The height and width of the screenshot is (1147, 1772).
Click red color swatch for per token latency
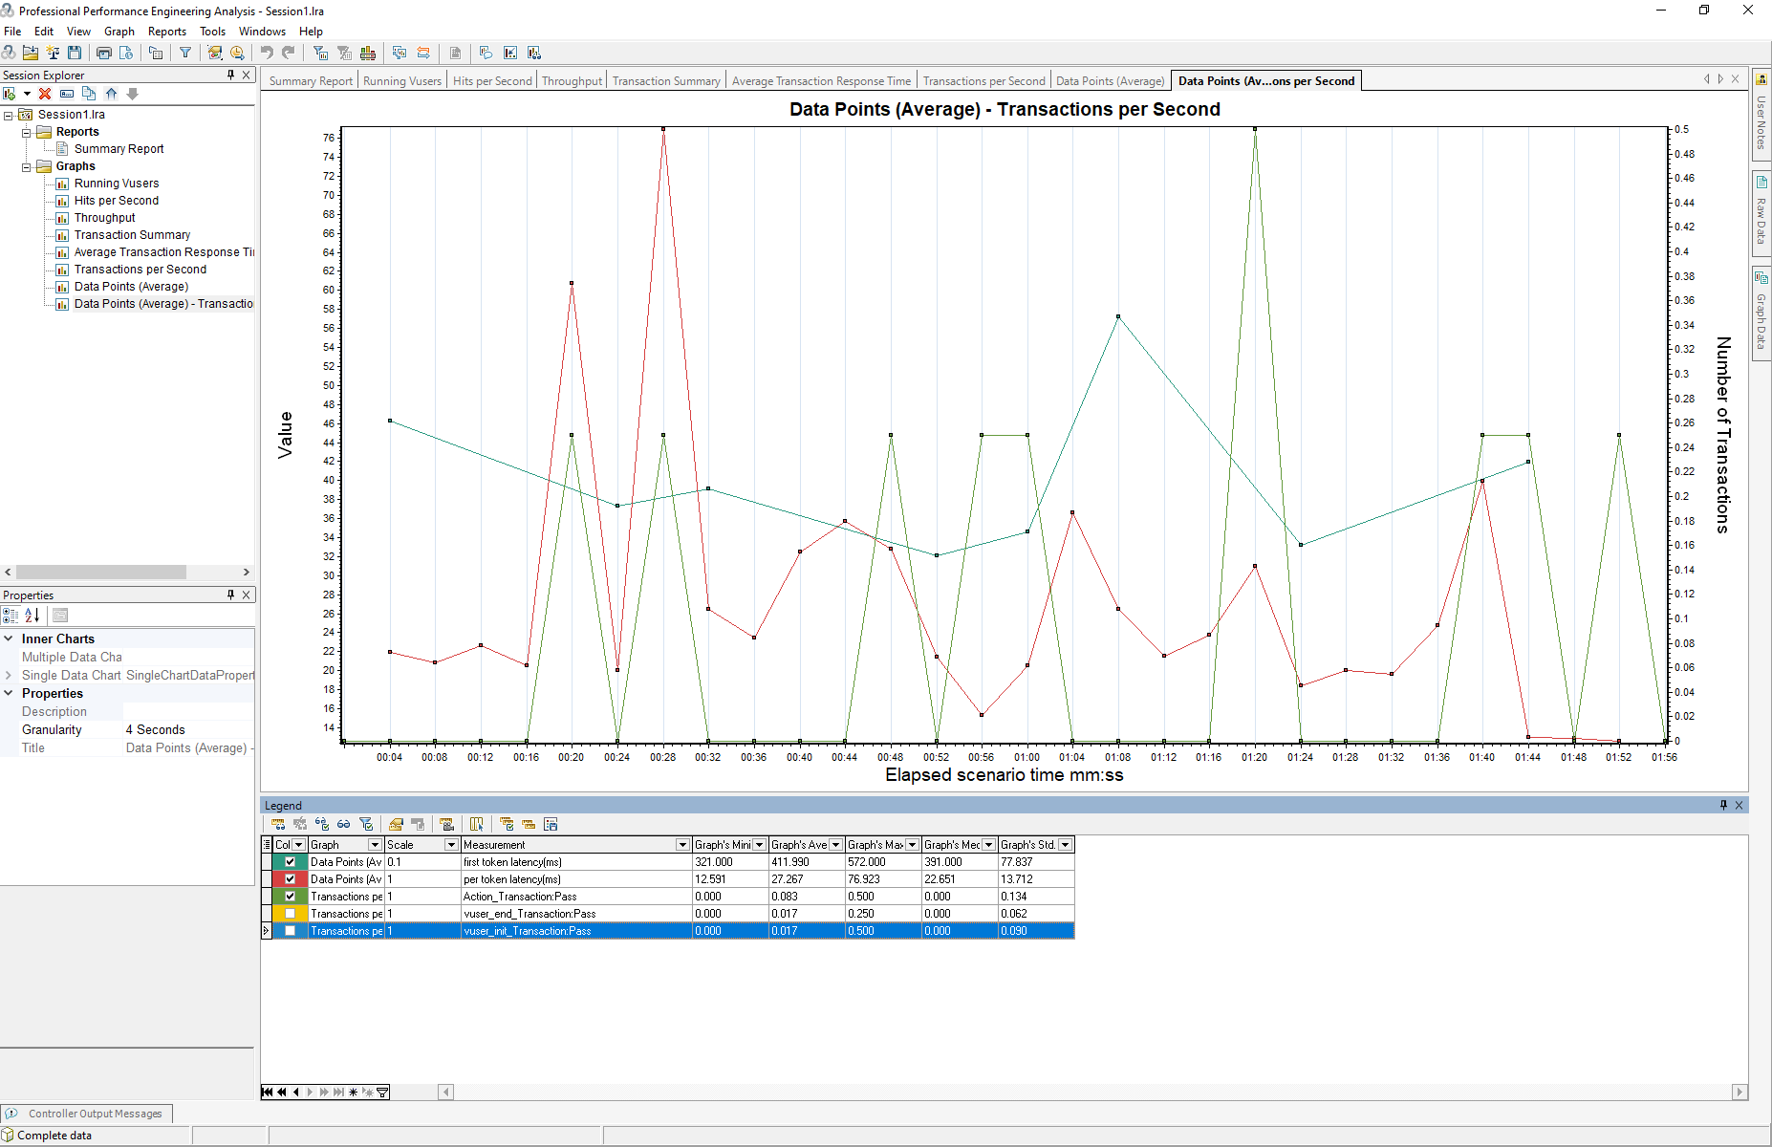[x=275, y=879]
